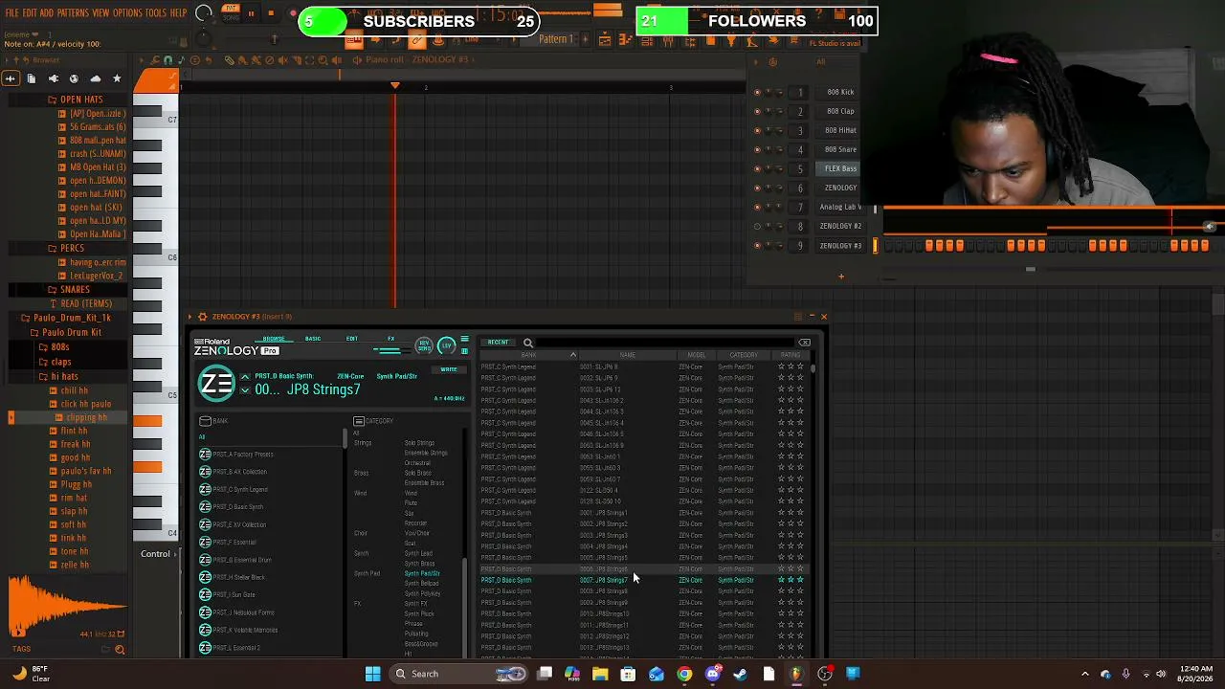The image size is (1225, 689).
Task: Open the FILE menu
Action: pos(12,13)
